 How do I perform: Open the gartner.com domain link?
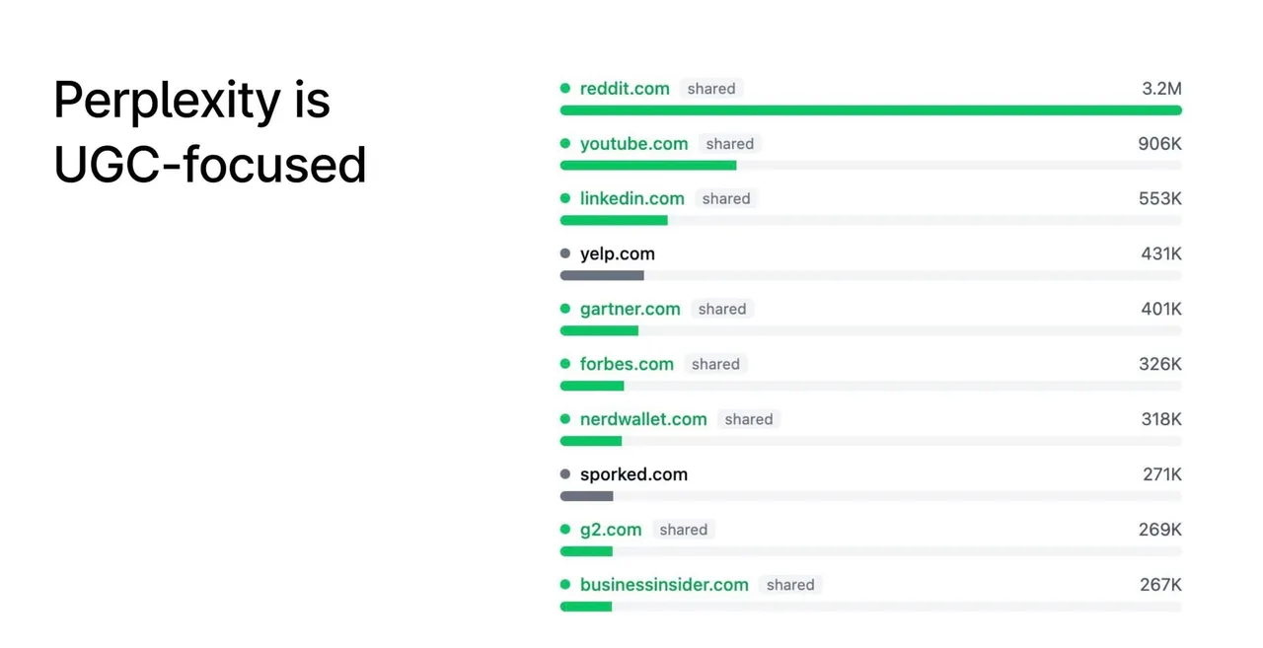(x=630, y=310)
